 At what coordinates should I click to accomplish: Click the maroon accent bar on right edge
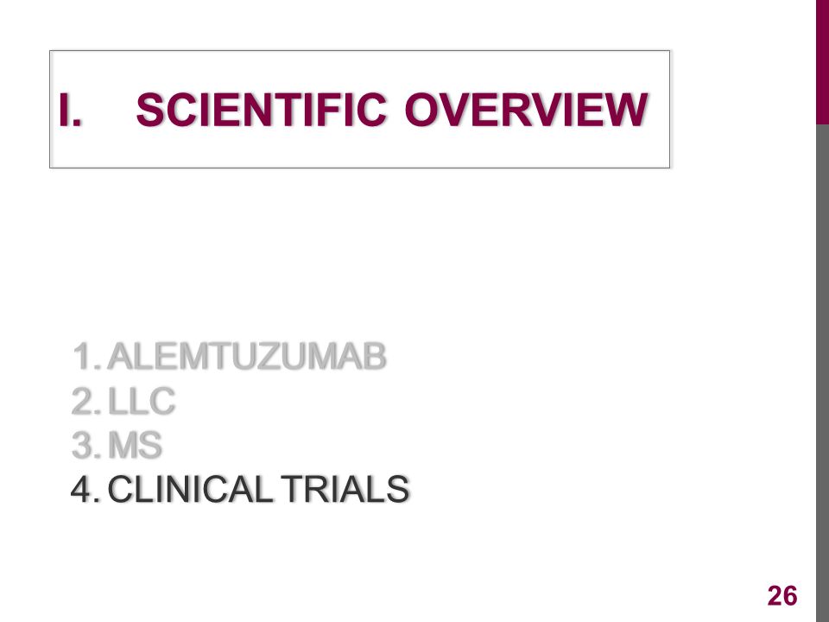(x=822, y=62)
